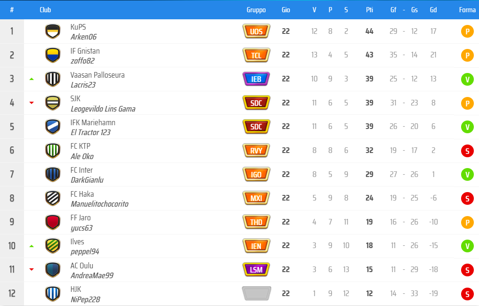Click the SJK club crest
This screenshot has width=479, height=306.
52,103
